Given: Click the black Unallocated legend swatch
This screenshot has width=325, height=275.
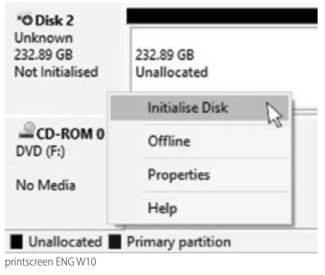Looking at the screenshot, I should tap(17, 243).
